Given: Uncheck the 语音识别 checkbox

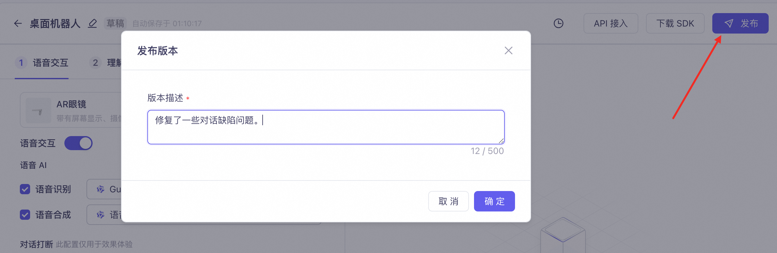Looking at the screenshot, I should (25, 189).
